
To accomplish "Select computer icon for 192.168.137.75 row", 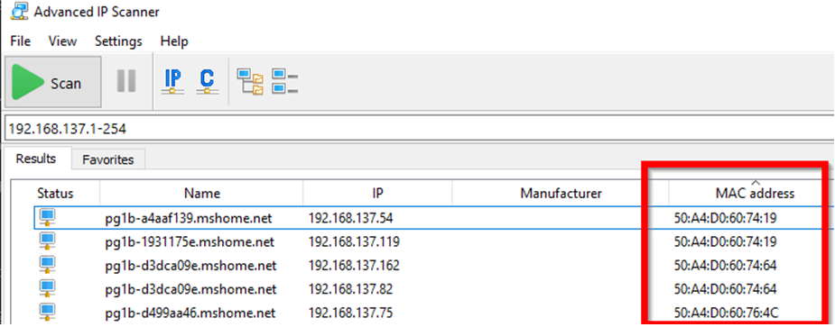I will [x=48, y=312].
